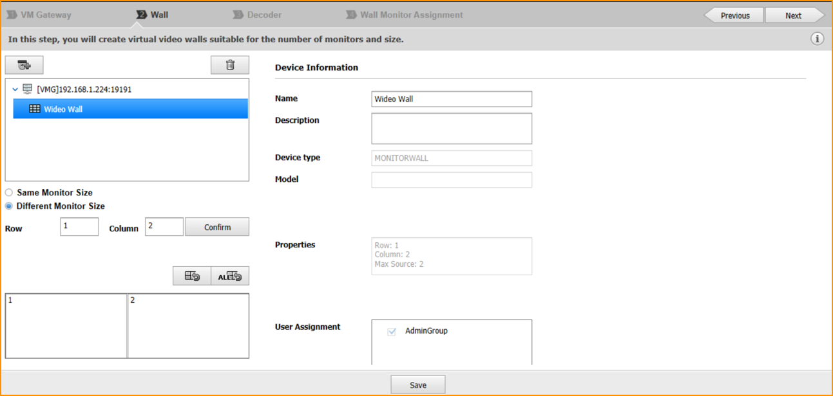
Task: Select the Different Monitor Size option
Action: point(9,206)
